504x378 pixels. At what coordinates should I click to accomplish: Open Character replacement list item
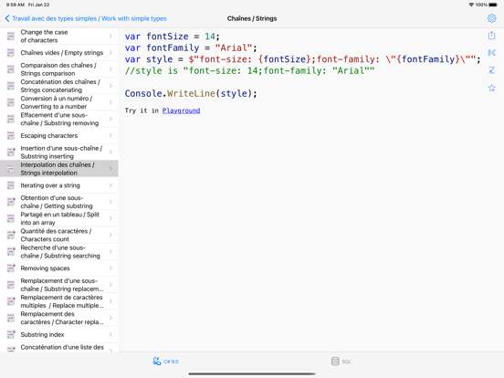pos(59,318)
